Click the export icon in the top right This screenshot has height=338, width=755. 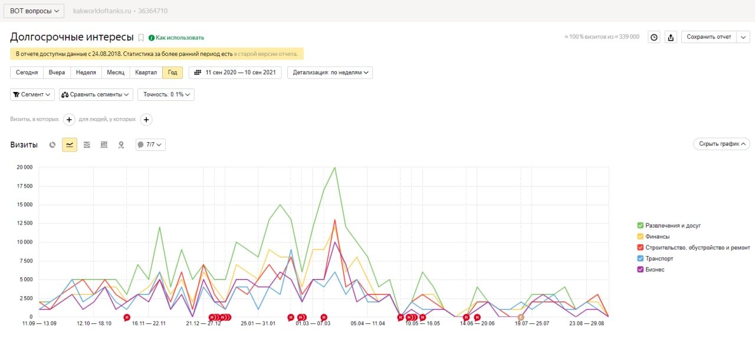point(671,37)
